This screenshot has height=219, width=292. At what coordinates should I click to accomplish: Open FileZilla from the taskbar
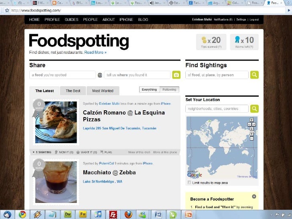point(113,215)
